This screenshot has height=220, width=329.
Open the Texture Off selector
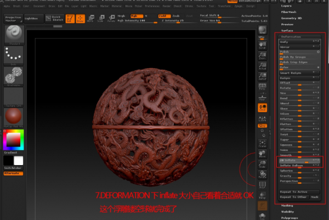pos(13,97)
